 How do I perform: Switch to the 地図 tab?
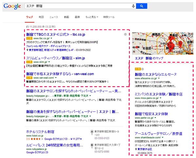pos(41,17)
